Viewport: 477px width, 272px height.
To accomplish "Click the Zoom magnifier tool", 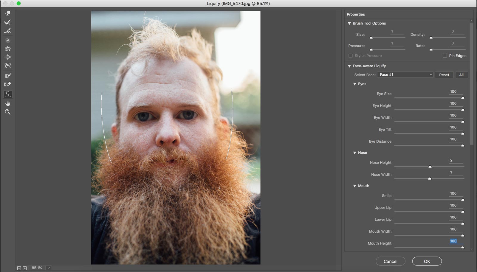I will pos(8,112).
